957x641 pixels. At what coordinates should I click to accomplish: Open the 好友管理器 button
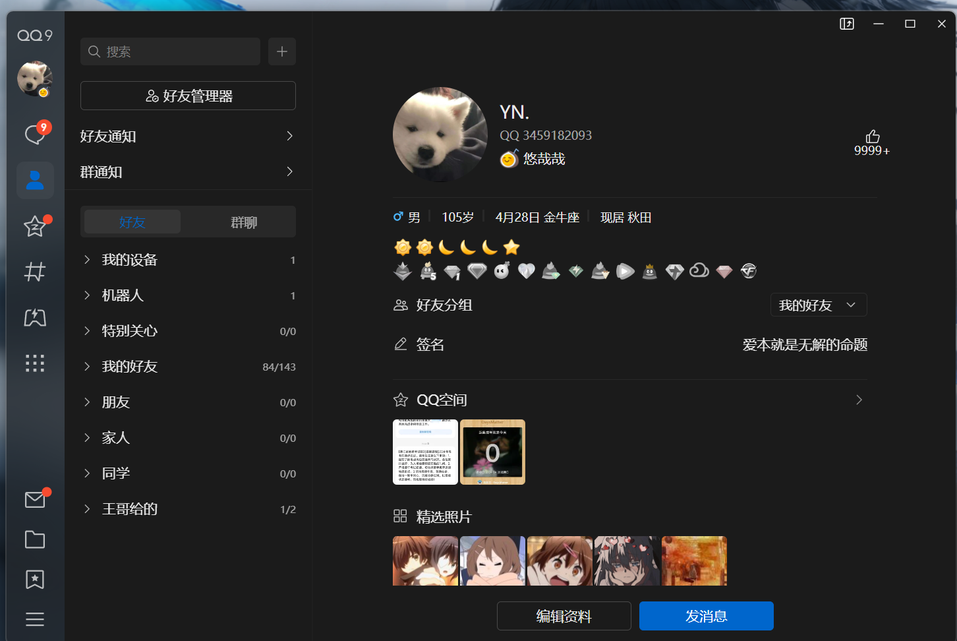click(188, 96)
